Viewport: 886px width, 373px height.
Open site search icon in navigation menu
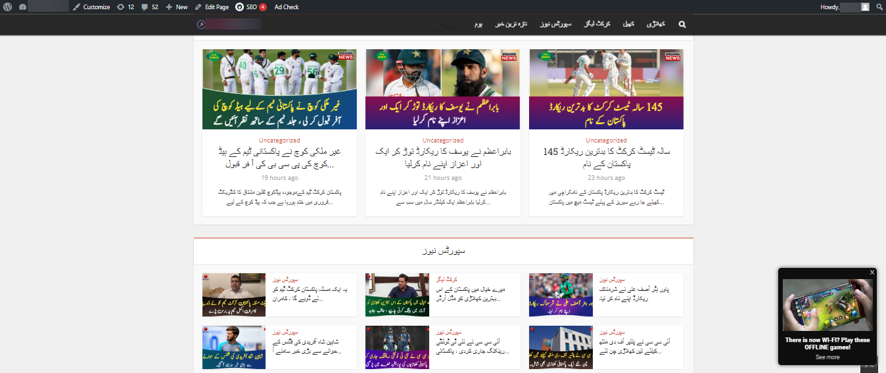click(682, 24)
